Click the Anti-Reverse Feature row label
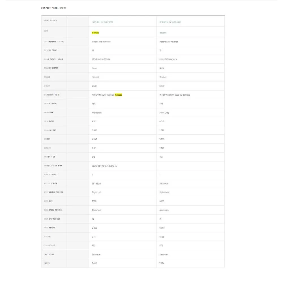 point(54,42)
